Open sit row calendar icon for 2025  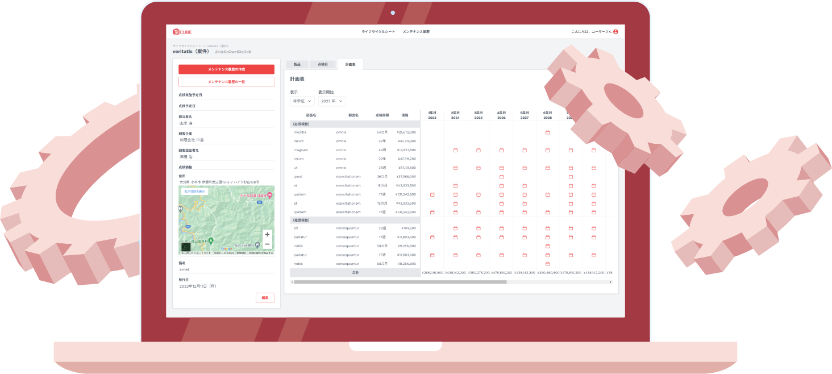click(479, 228)
